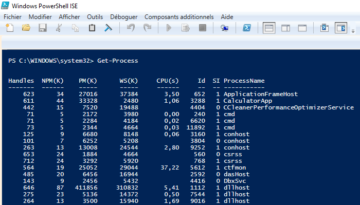Undo the last action
The image size is (360, 205).
tap(131, 28)
